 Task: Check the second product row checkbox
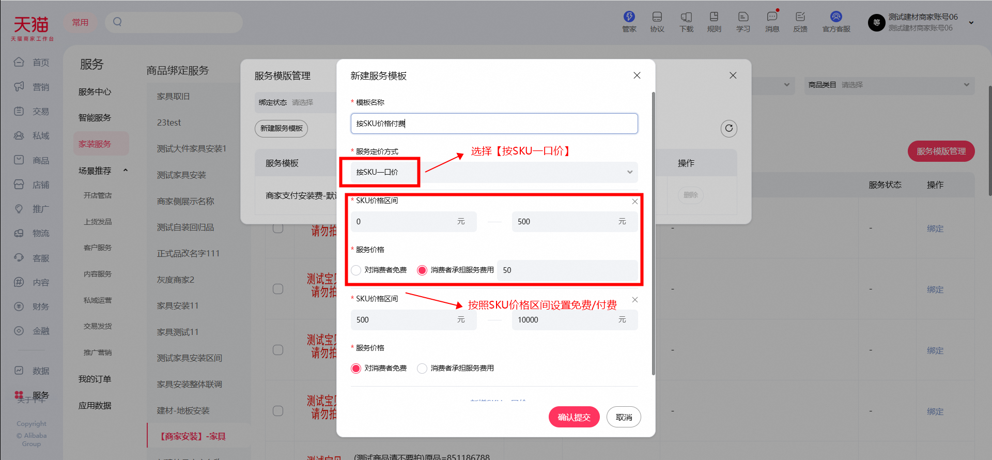(x=278, y=289)
